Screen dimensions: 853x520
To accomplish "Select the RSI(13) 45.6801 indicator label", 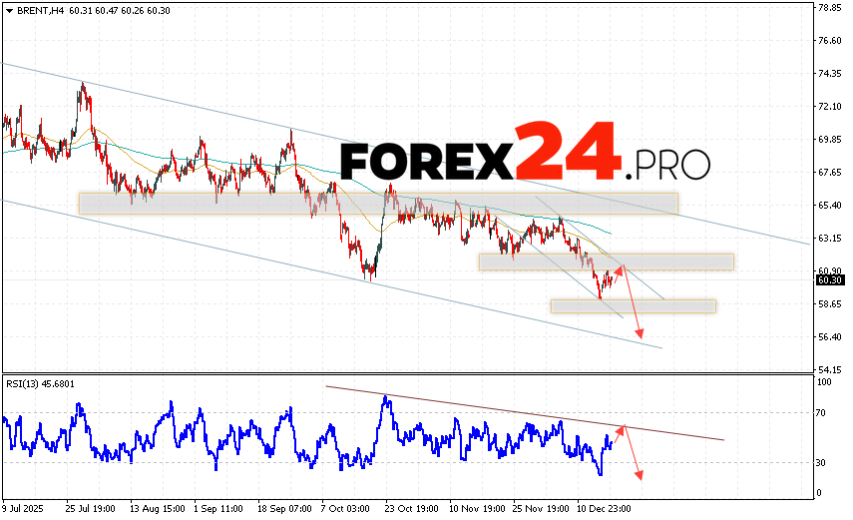I will (40, 384).
